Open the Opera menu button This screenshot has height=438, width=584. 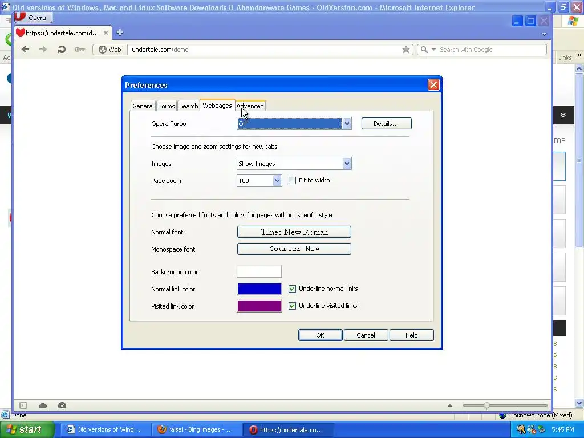[x=33, y=17]
